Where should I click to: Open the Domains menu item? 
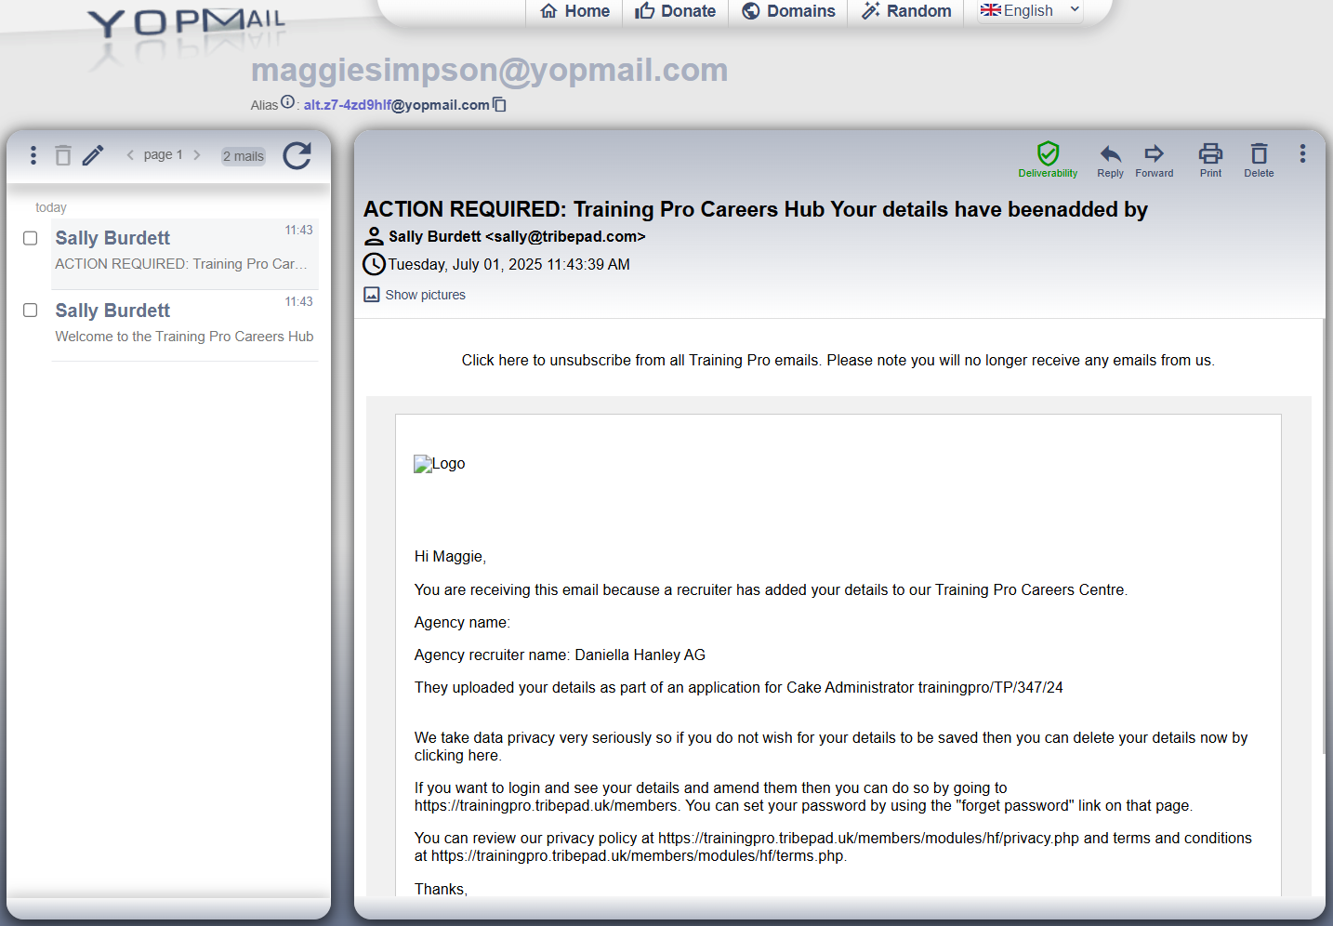[788, 11]
